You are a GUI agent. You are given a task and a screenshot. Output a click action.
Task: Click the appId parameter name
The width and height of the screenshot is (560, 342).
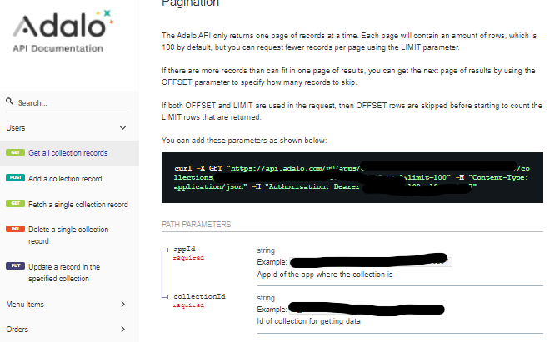(x=184, y=249)
